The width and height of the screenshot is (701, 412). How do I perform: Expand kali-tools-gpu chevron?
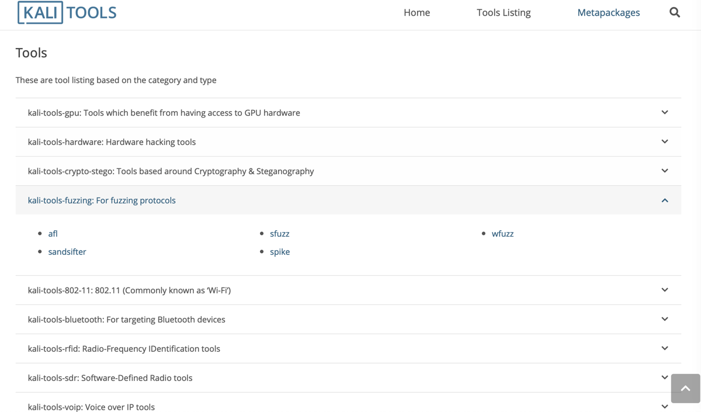[665, 112]
